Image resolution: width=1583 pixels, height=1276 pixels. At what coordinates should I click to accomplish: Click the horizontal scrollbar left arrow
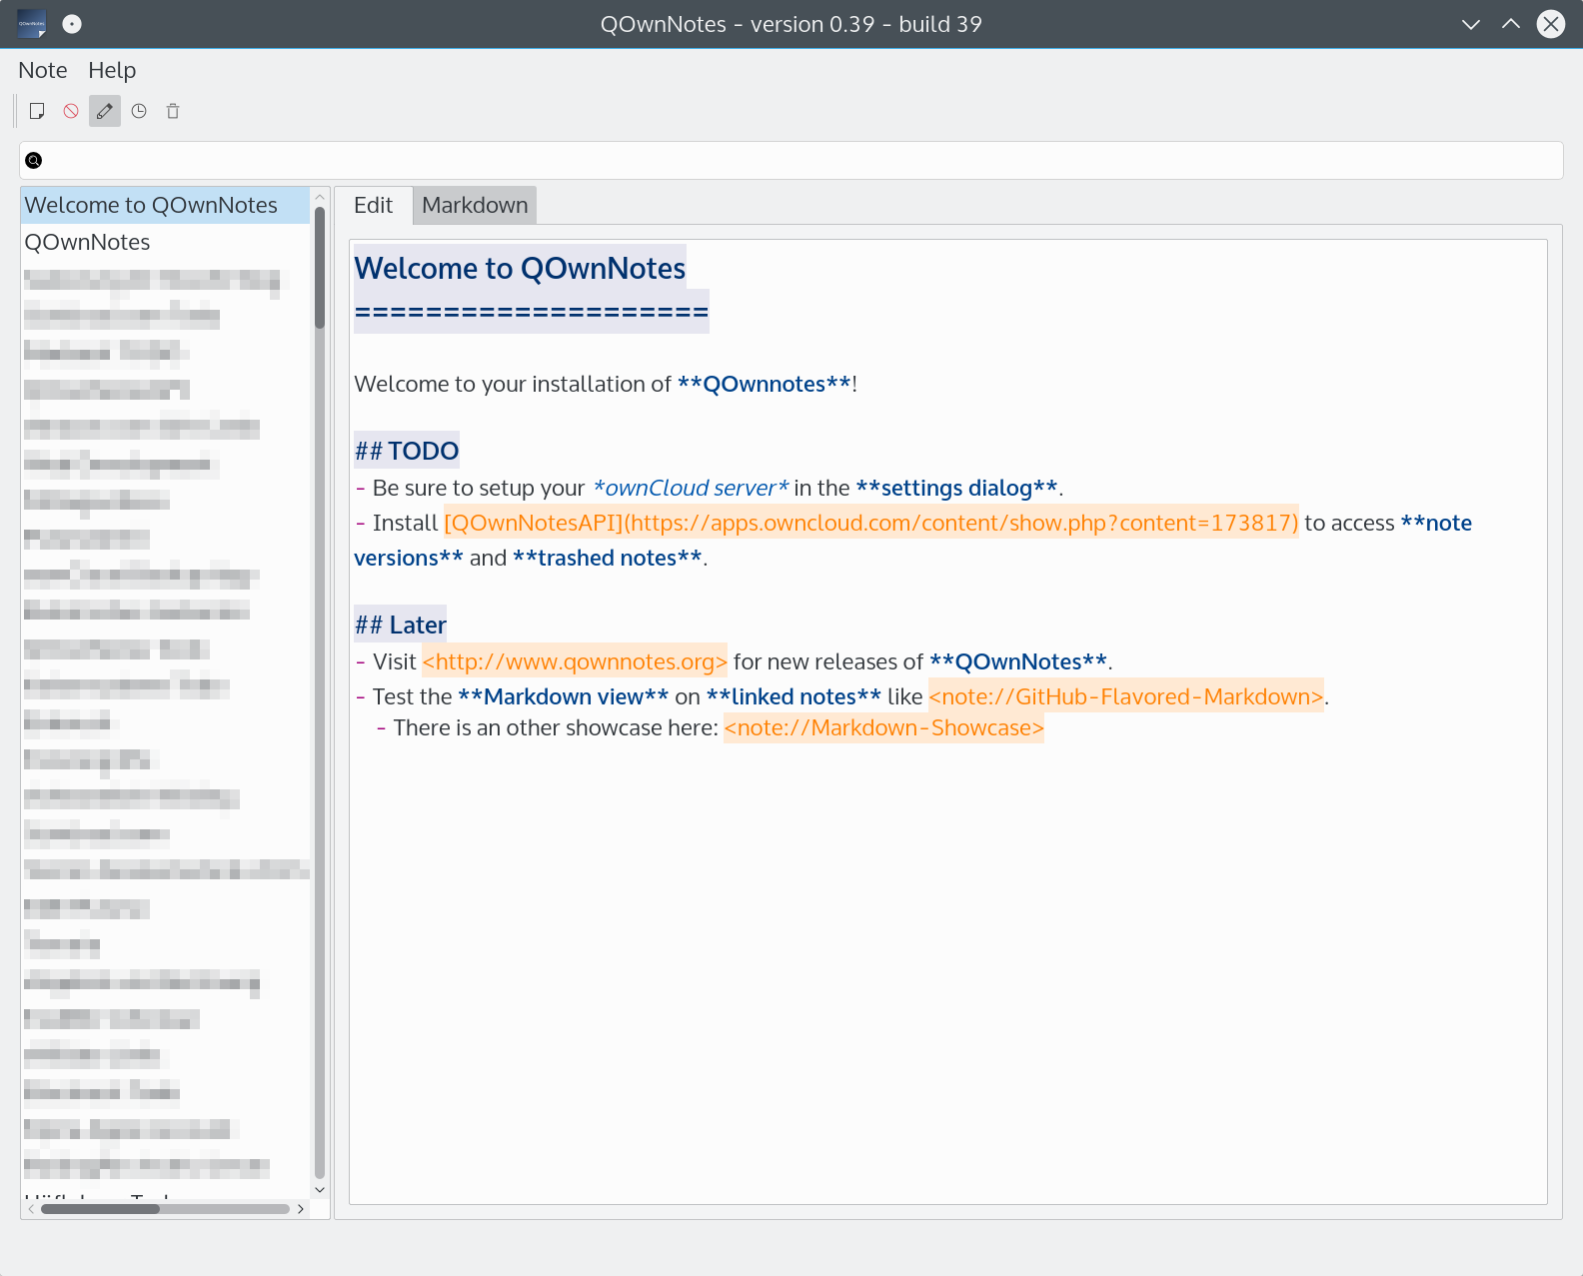pos(31,1209)
